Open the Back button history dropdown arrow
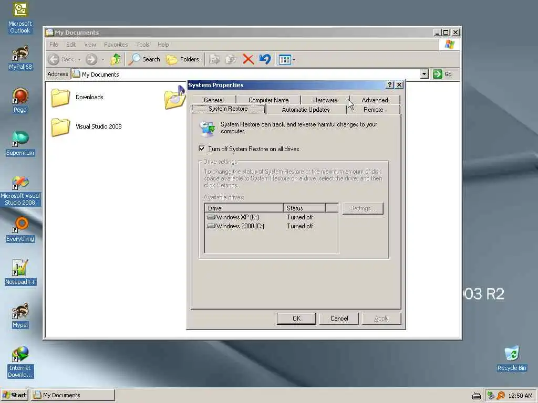The image size is (538, 403). (x=80, y=60)
